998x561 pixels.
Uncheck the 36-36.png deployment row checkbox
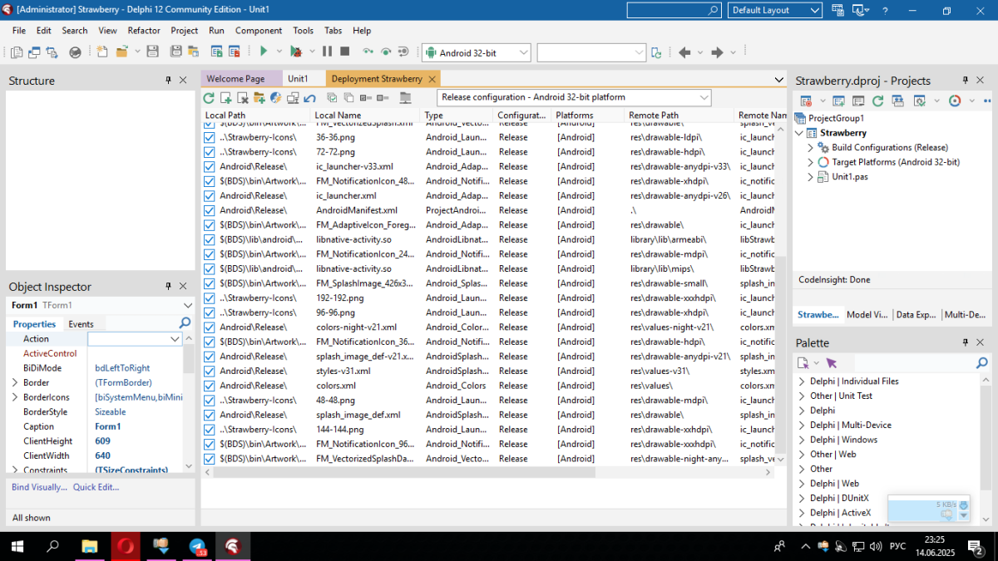[210, 137]
